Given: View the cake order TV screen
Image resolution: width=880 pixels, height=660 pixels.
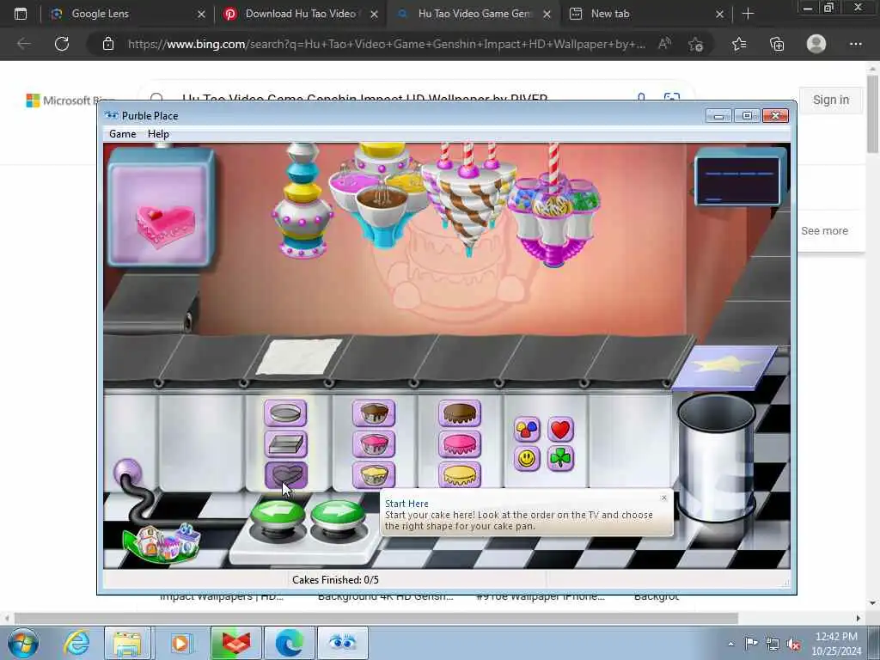Looking at the screenshot, I should click(161, 208).
